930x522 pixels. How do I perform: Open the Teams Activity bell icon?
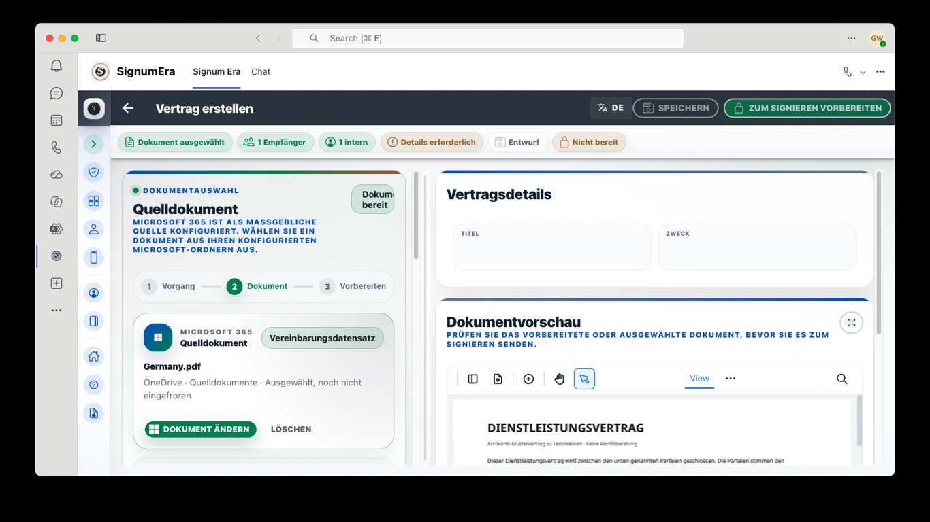[57, 66]
